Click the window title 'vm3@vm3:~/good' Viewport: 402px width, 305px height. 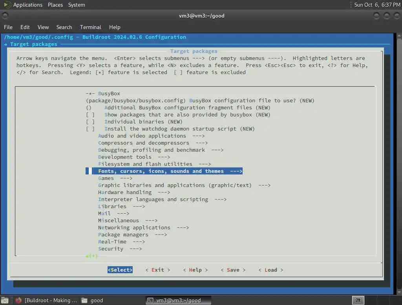tap(201, 16)
